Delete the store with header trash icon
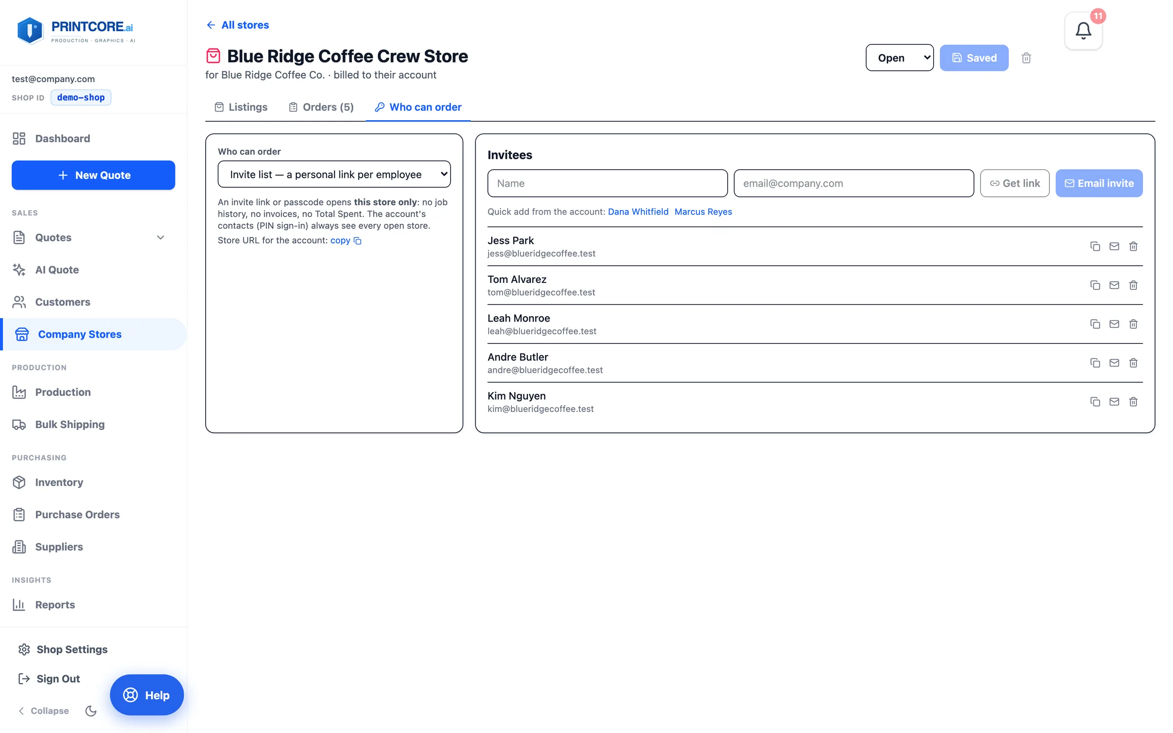Screen dimensions: 1173x733 [x=1026, y=58]
